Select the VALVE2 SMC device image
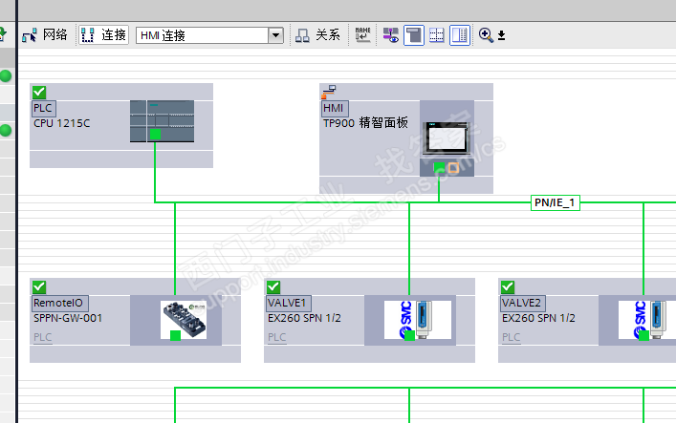676x423 pixels. click(646, 320)
